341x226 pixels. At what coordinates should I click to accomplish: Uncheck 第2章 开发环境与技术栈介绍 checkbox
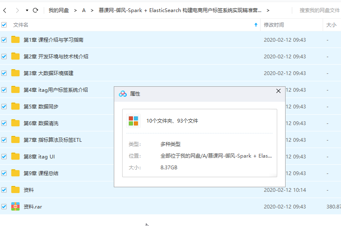(x=4, y=57)
